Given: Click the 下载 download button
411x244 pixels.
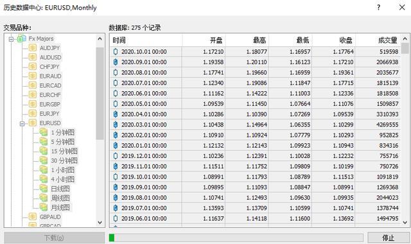Looking at the screenshot, I should [54, 238].
